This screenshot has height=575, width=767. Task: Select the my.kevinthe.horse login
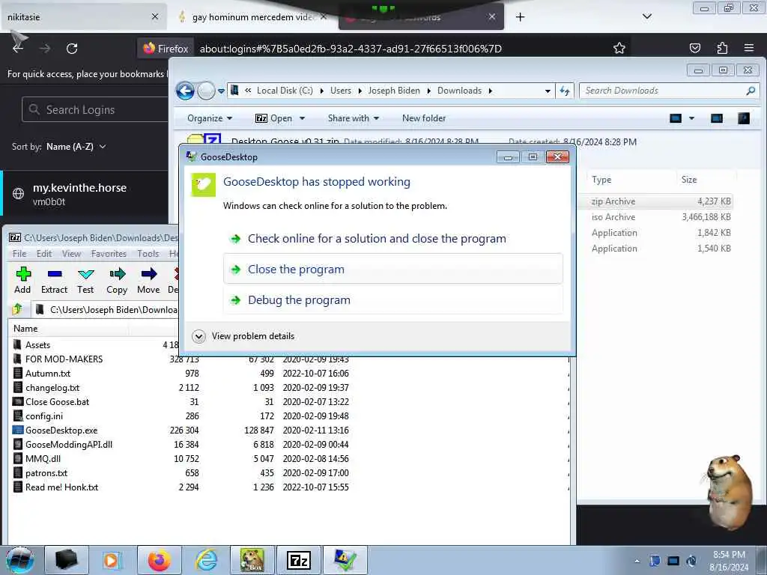tap(84, 194)
